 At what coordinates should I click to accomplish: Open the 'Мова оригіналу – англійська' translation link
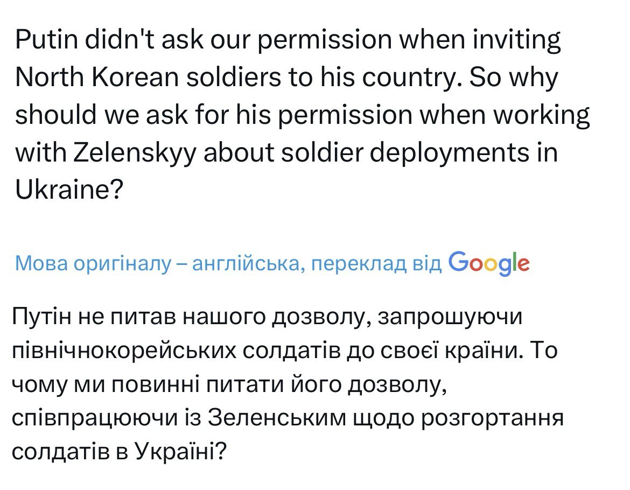(92, 263)
